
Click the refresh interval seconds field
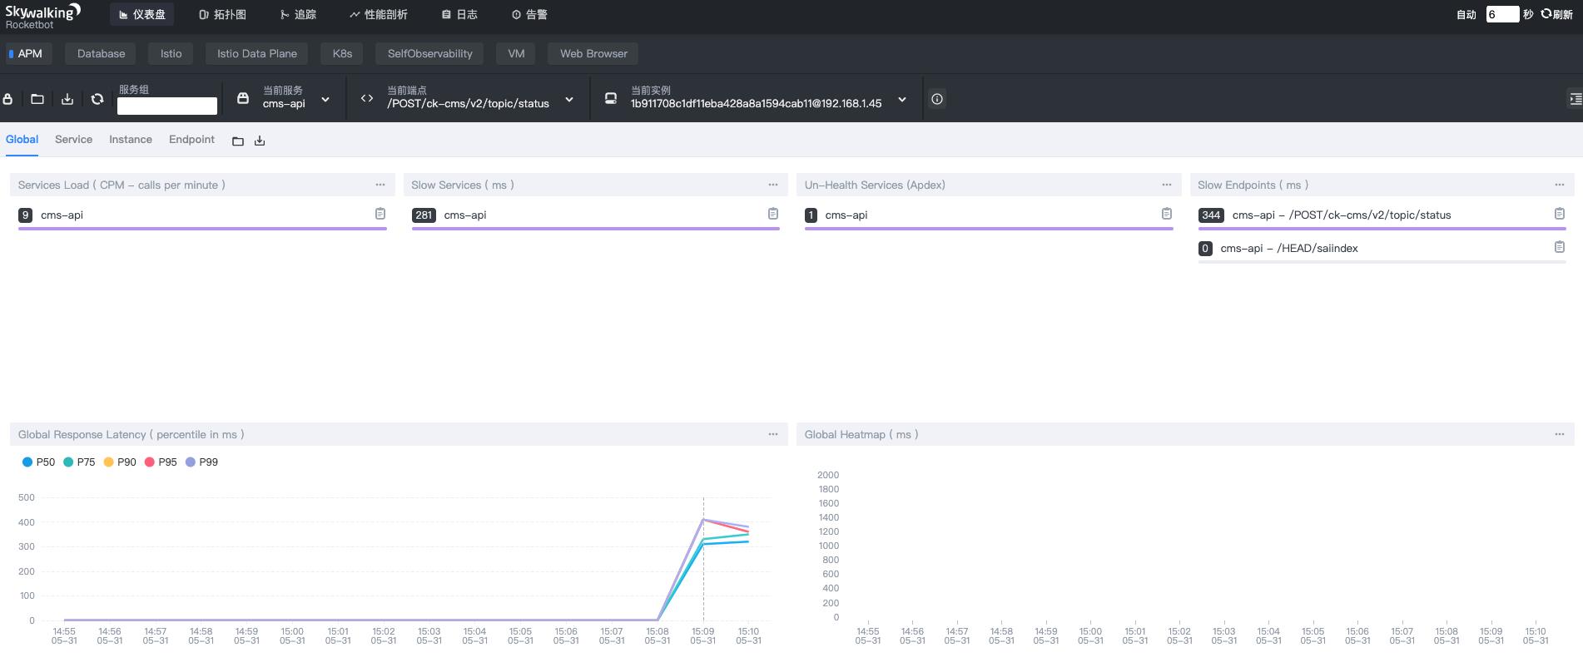pos(1502,14)
